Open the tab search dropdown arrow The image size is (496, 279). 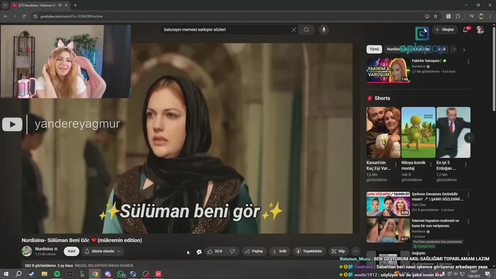click(x=5, y=5)
